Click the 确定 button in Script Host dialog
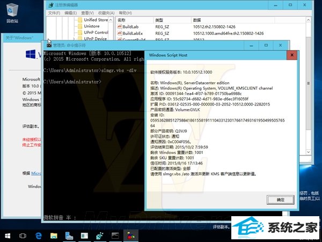This screenshot has height=242, width=322. [x=281, y=200]
